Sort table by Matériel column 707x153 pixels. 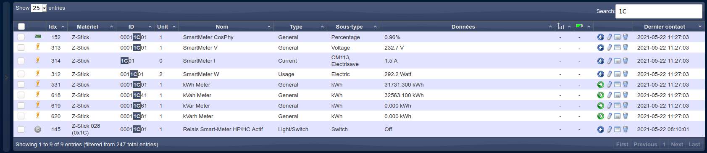91,26
